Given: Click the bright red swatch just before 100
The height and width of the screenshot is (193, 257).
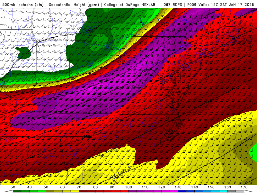Looking at the screenshot, I should 124,191.
